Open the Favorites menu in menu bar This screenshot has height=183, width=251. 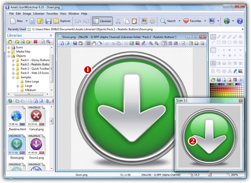tap(52, 14)
